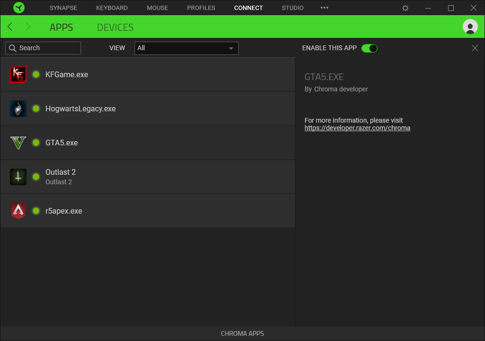Toggle the Enable This App switch
485x341 pixels.
[x=369, y=48]
